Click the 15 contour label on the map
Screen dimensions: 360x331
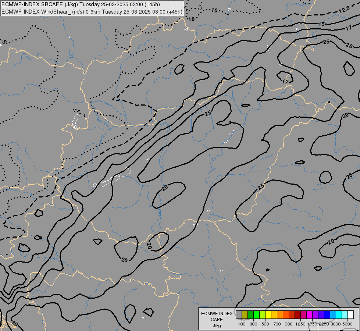[321, 24]
